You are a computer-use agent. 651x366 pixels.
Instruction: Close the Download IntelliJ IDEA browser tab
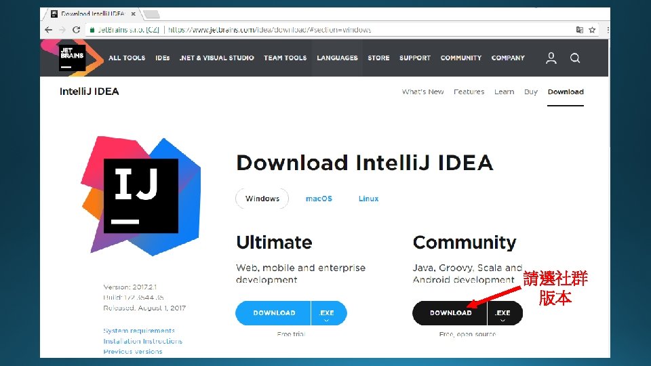click(134, 14)
